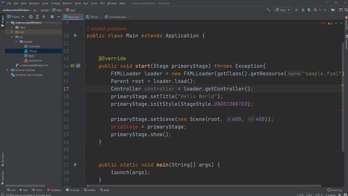The width and height of the screenshot is (348, 196).
Task: Collapse the src folder node
Action: click(x=12, y=37)
